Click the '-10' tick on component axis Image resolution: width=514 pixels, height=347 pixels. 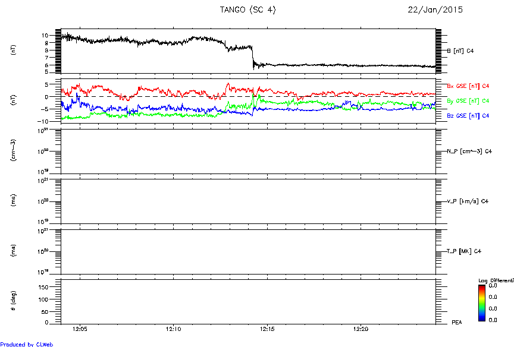[x=43, y=121]
